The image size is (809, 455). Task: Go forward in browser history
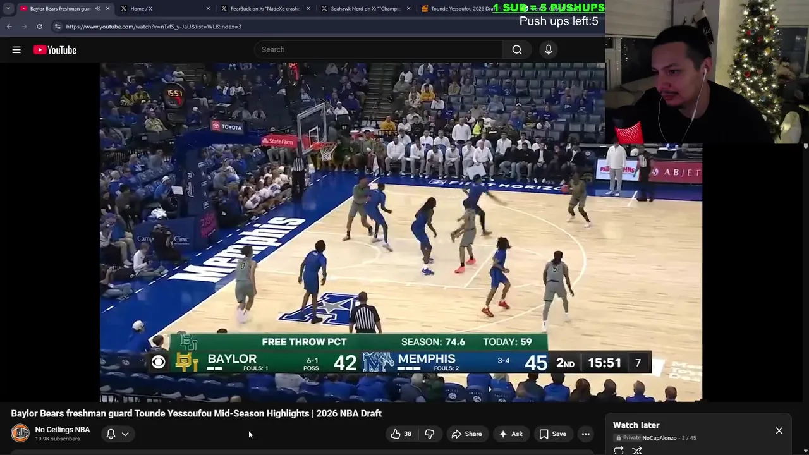(24, 27)
